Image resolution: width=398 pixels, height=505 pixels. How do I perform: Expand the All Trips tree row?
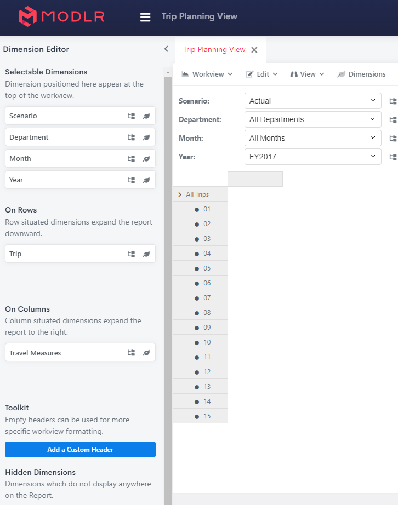click(x=179, y=194)
